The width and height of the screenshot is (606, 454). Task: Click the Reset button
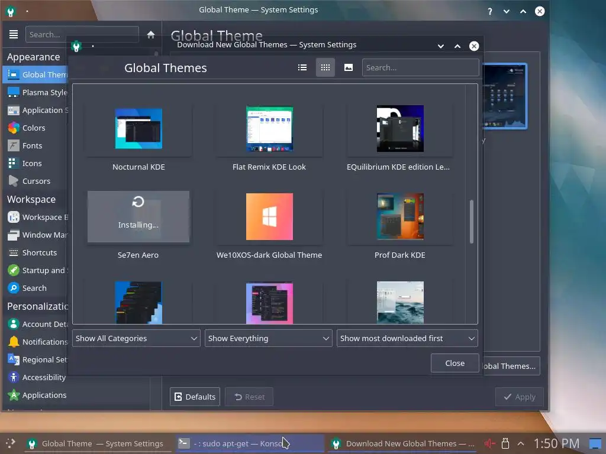click(249, 397)
